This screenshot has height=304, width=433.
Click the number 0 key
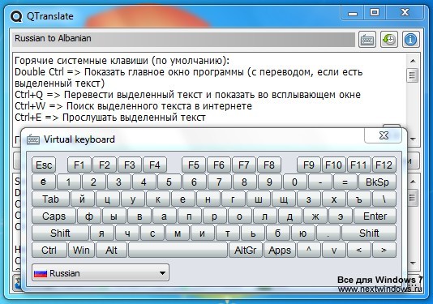pos(294,182)
